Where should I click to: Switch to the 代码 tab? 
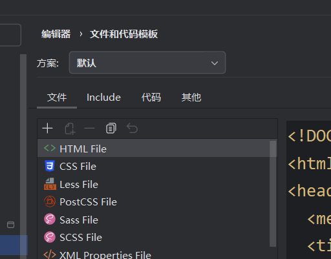(x=151, y=98)
